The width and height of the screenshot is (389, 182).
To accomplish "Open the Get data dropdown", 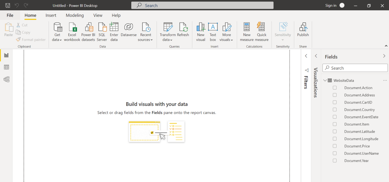I will [x=57, y=31].
